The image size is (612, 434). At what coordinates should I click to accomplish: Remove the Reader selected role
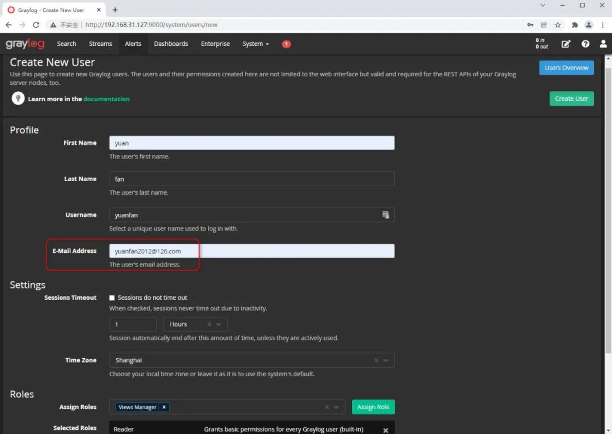click(x=385, y=430)
